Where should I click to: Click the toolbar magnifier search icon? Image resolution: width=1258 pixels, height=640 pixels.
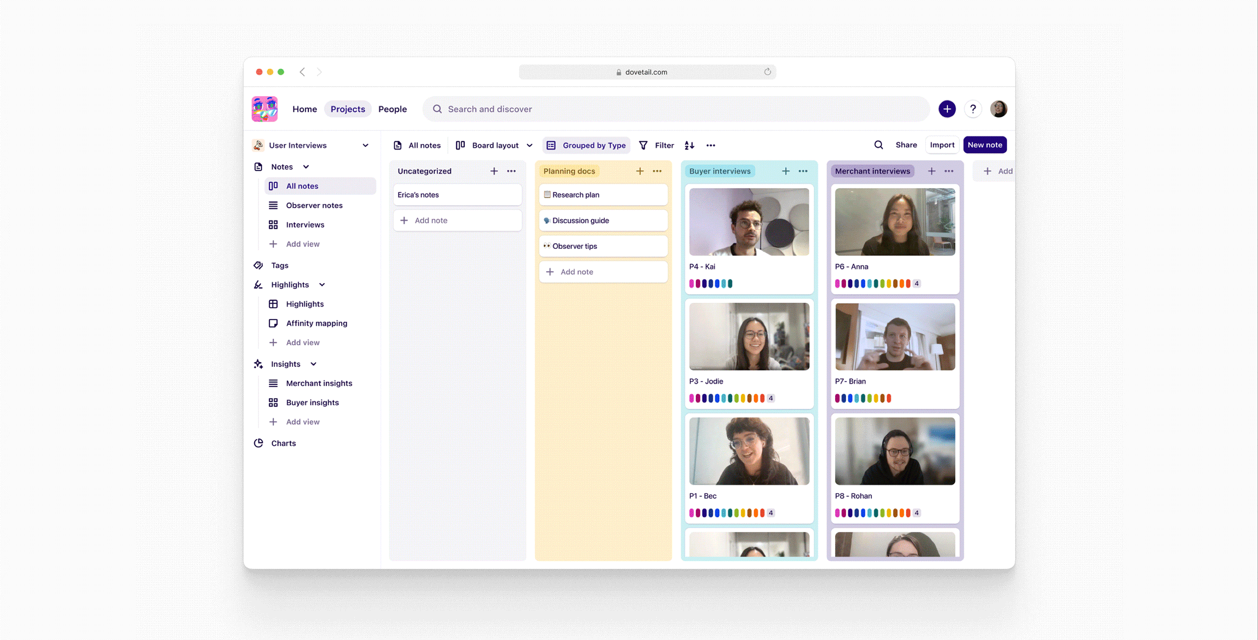878,145
